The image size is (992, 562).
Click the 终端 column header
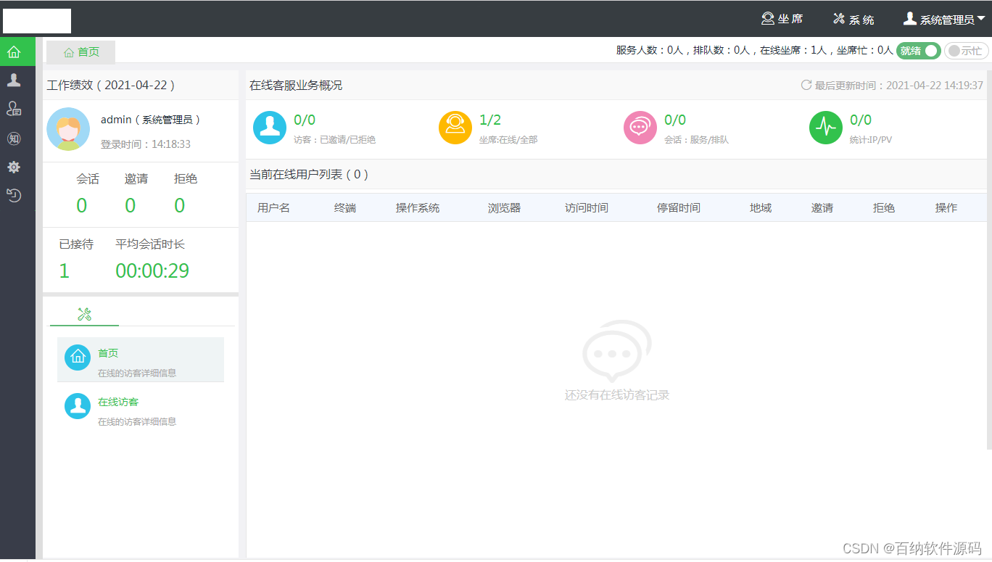coord(345,208)
